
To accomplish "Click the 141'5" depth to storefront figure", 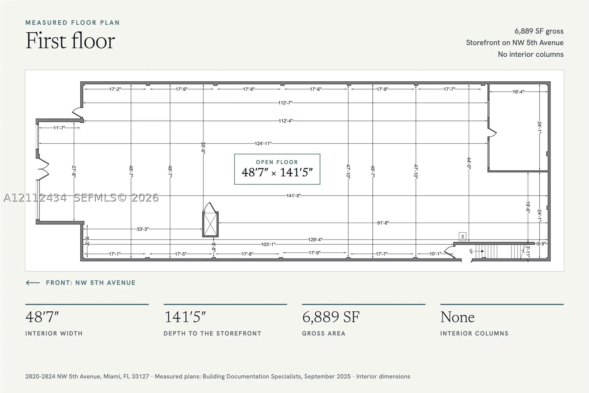I will pyautogui.click(x=185, y=317).
